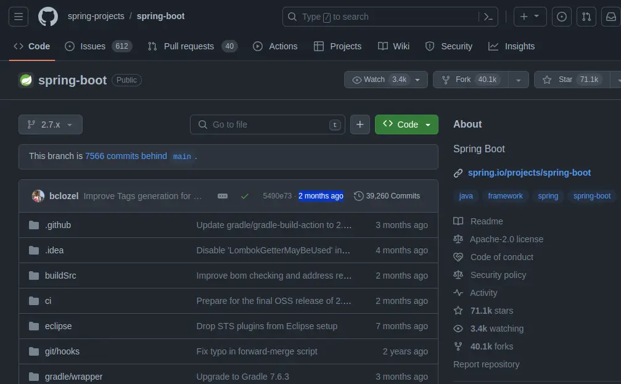Viewport: 621px width, 384px height.
Task: Open the hamburger navigation menu
Action: (19, 17)
